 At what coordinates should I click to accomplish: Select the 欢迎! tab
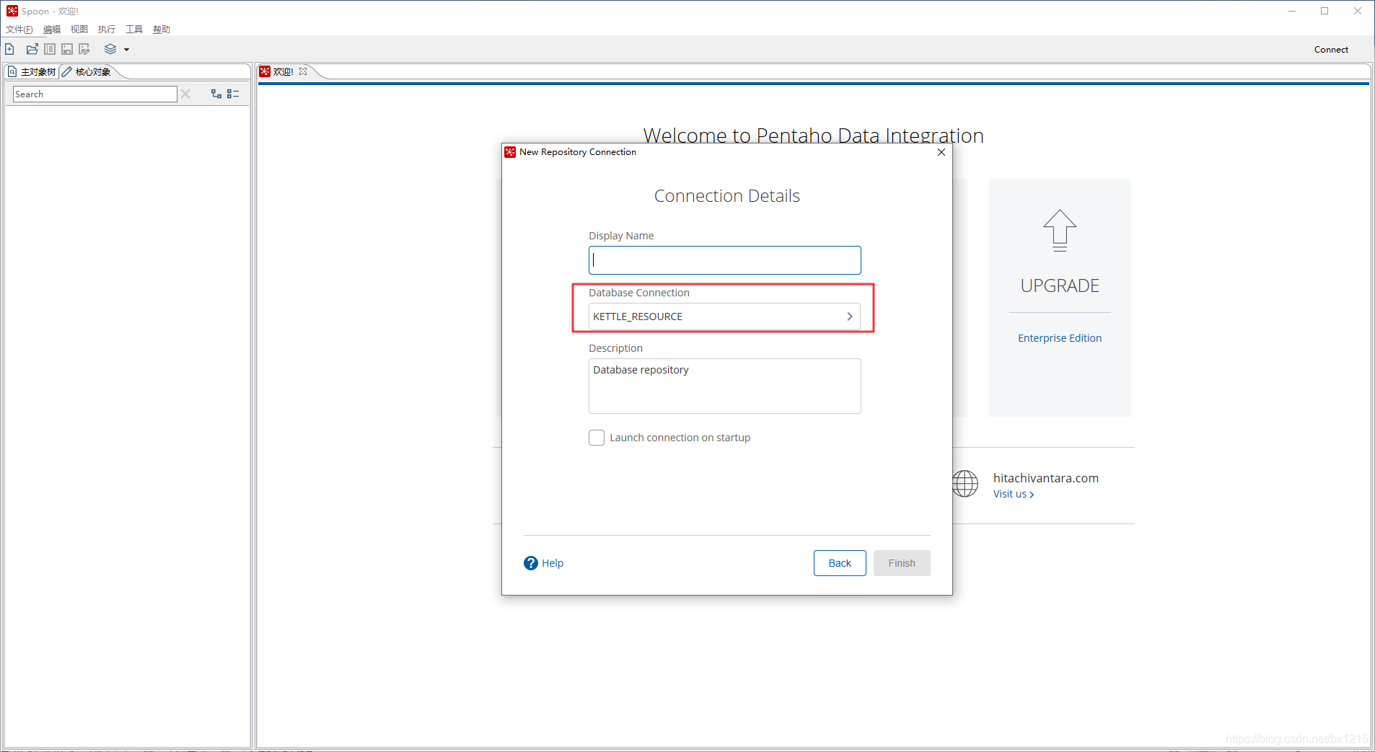tap(283, 71)
